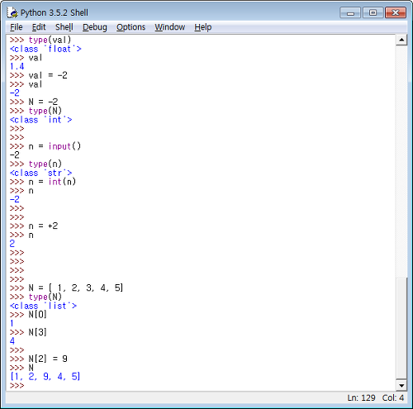Image resolution: width=413 pixels, height=409 pixels.
Task: Click the 'Ln: 129' status bar entry
Action: click(x=361, y=398)
